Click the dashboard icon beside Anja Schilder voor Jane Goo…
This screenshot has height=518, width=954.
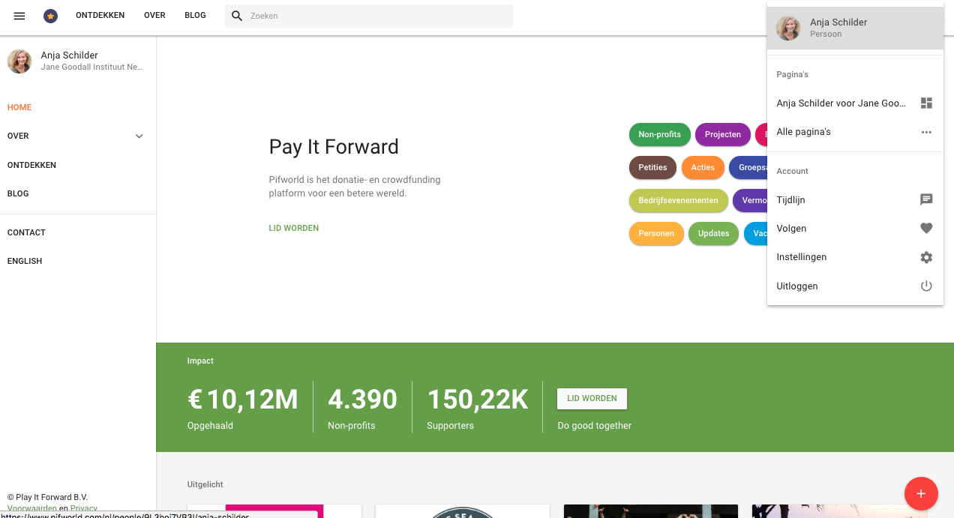(x=926, y=103)
